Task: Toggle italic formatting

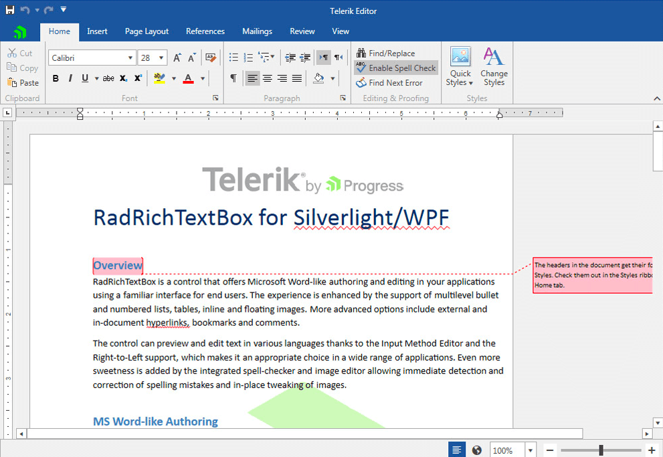Action: pos(70,78)
